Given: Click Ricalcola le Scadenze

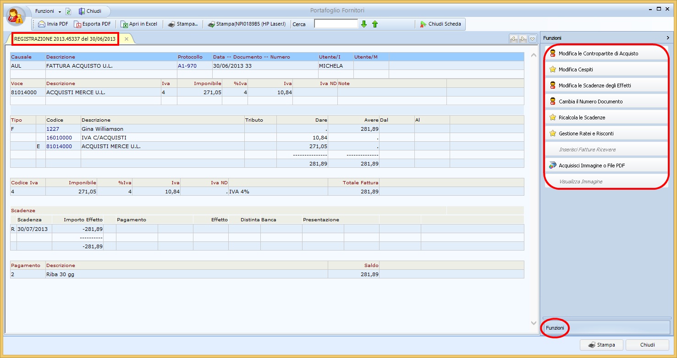Looking at the screenshot, I should tap(582, 118).
